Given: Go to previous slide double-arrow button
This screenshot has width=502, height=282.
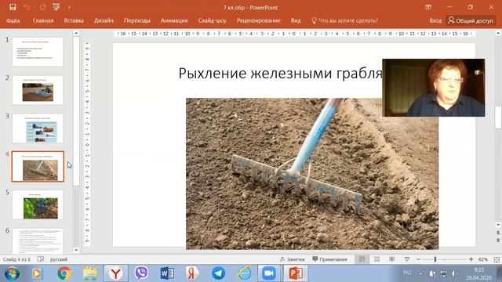Looking at the screenshot, I should (498, 233).
